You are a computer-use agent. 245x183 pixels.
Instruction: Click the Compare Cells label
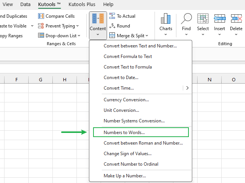(x=60, y=16)
